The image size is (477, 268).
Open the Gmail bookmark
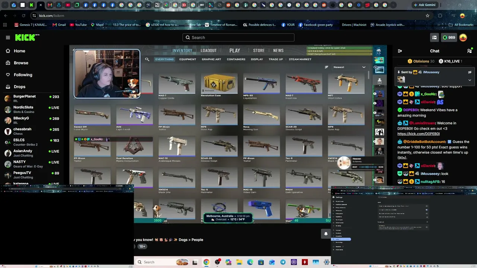tap(59, 25)
